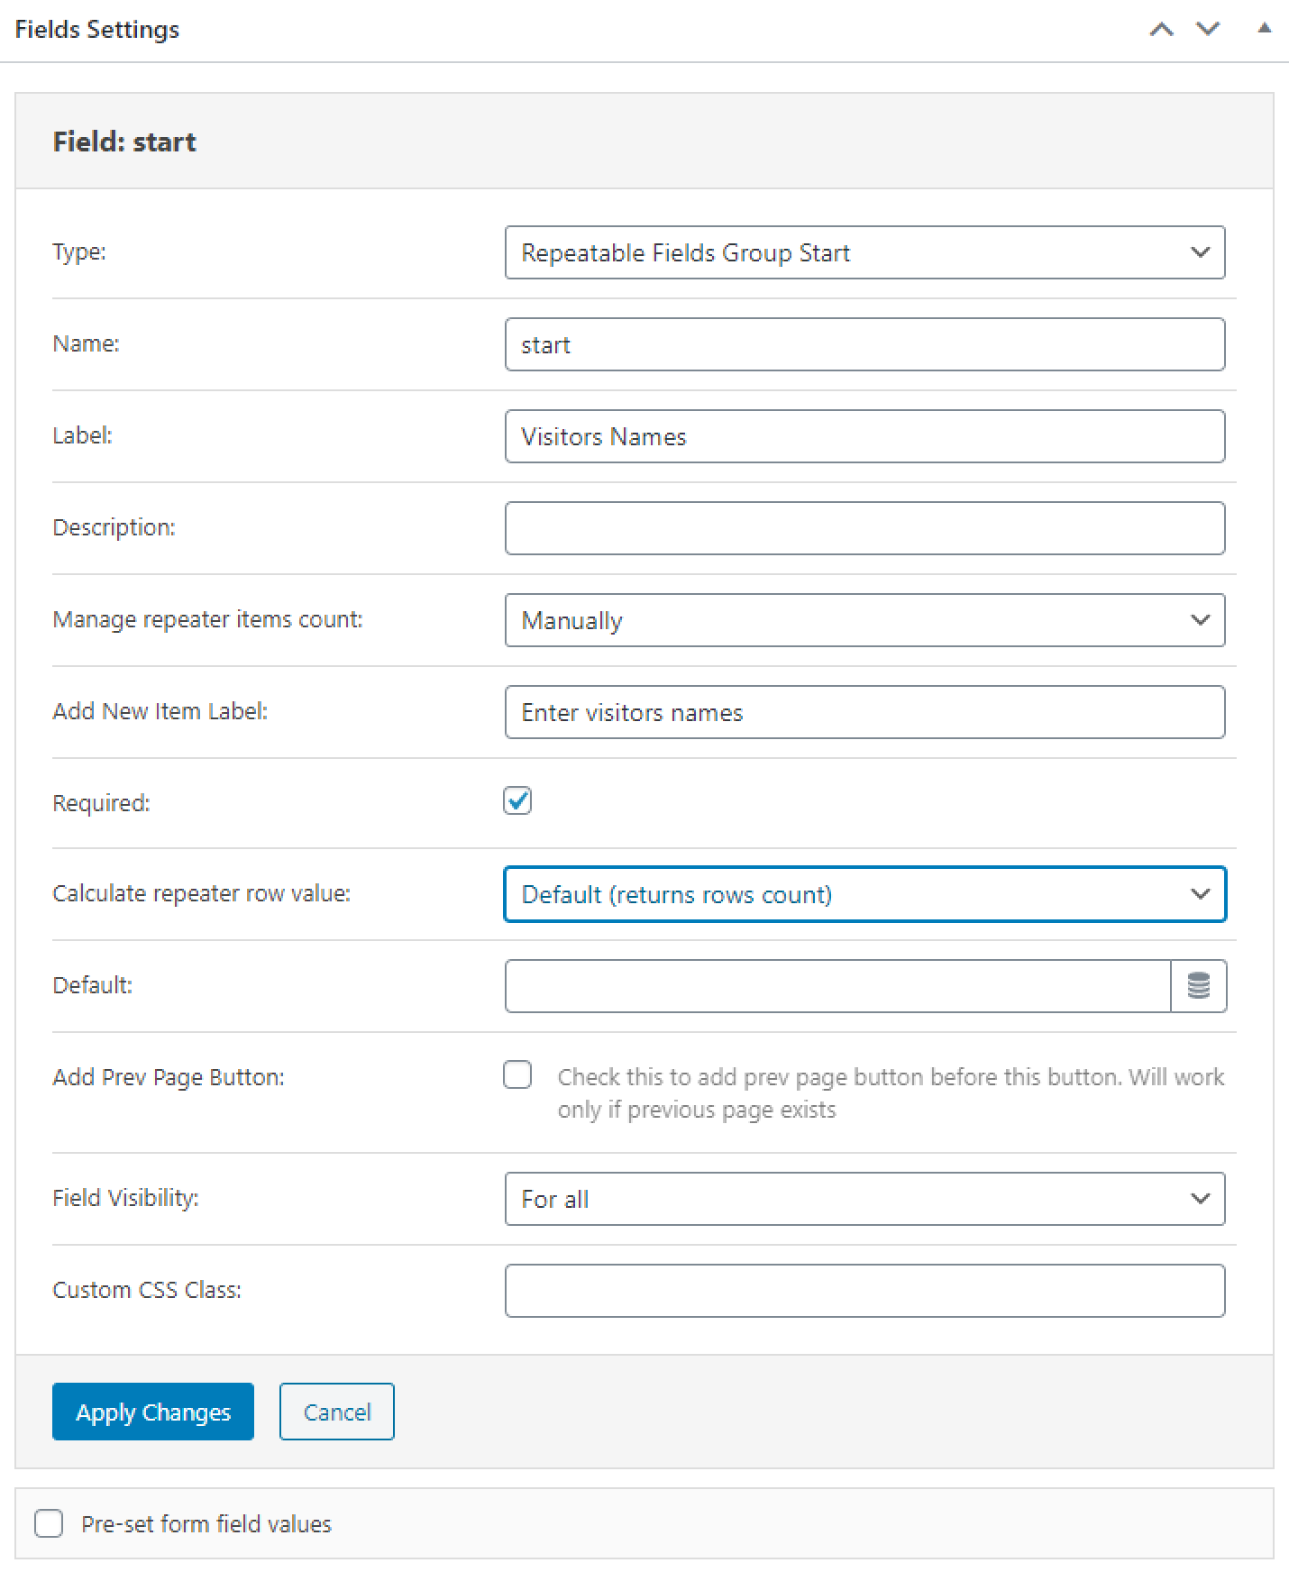Click 'Check this to add prev page button' hint
The height and width of the screenshot is (1572, 1289).
click(x=891, y=1093)
